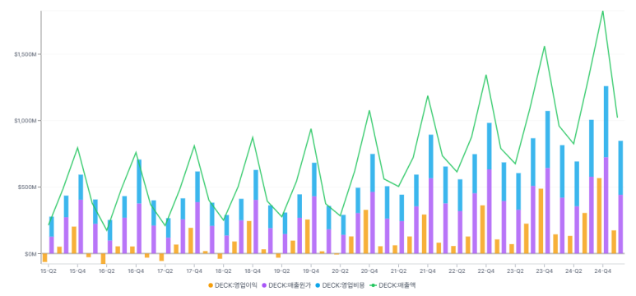Click the 23-Q2 x-axis label
This screenshot has height=296, width=636.
pos(515,271)
